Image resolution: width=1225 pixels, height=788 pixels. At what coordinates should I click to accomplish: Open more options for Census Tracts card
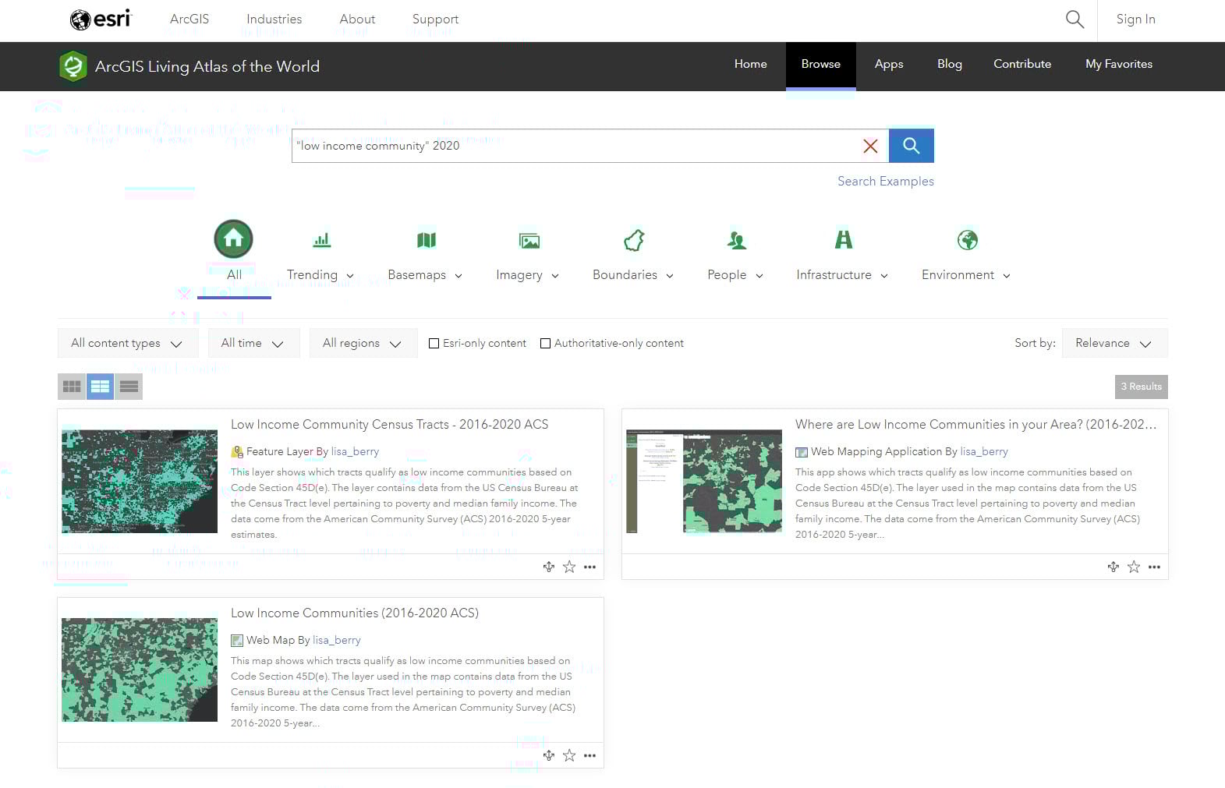click(589, 567)
